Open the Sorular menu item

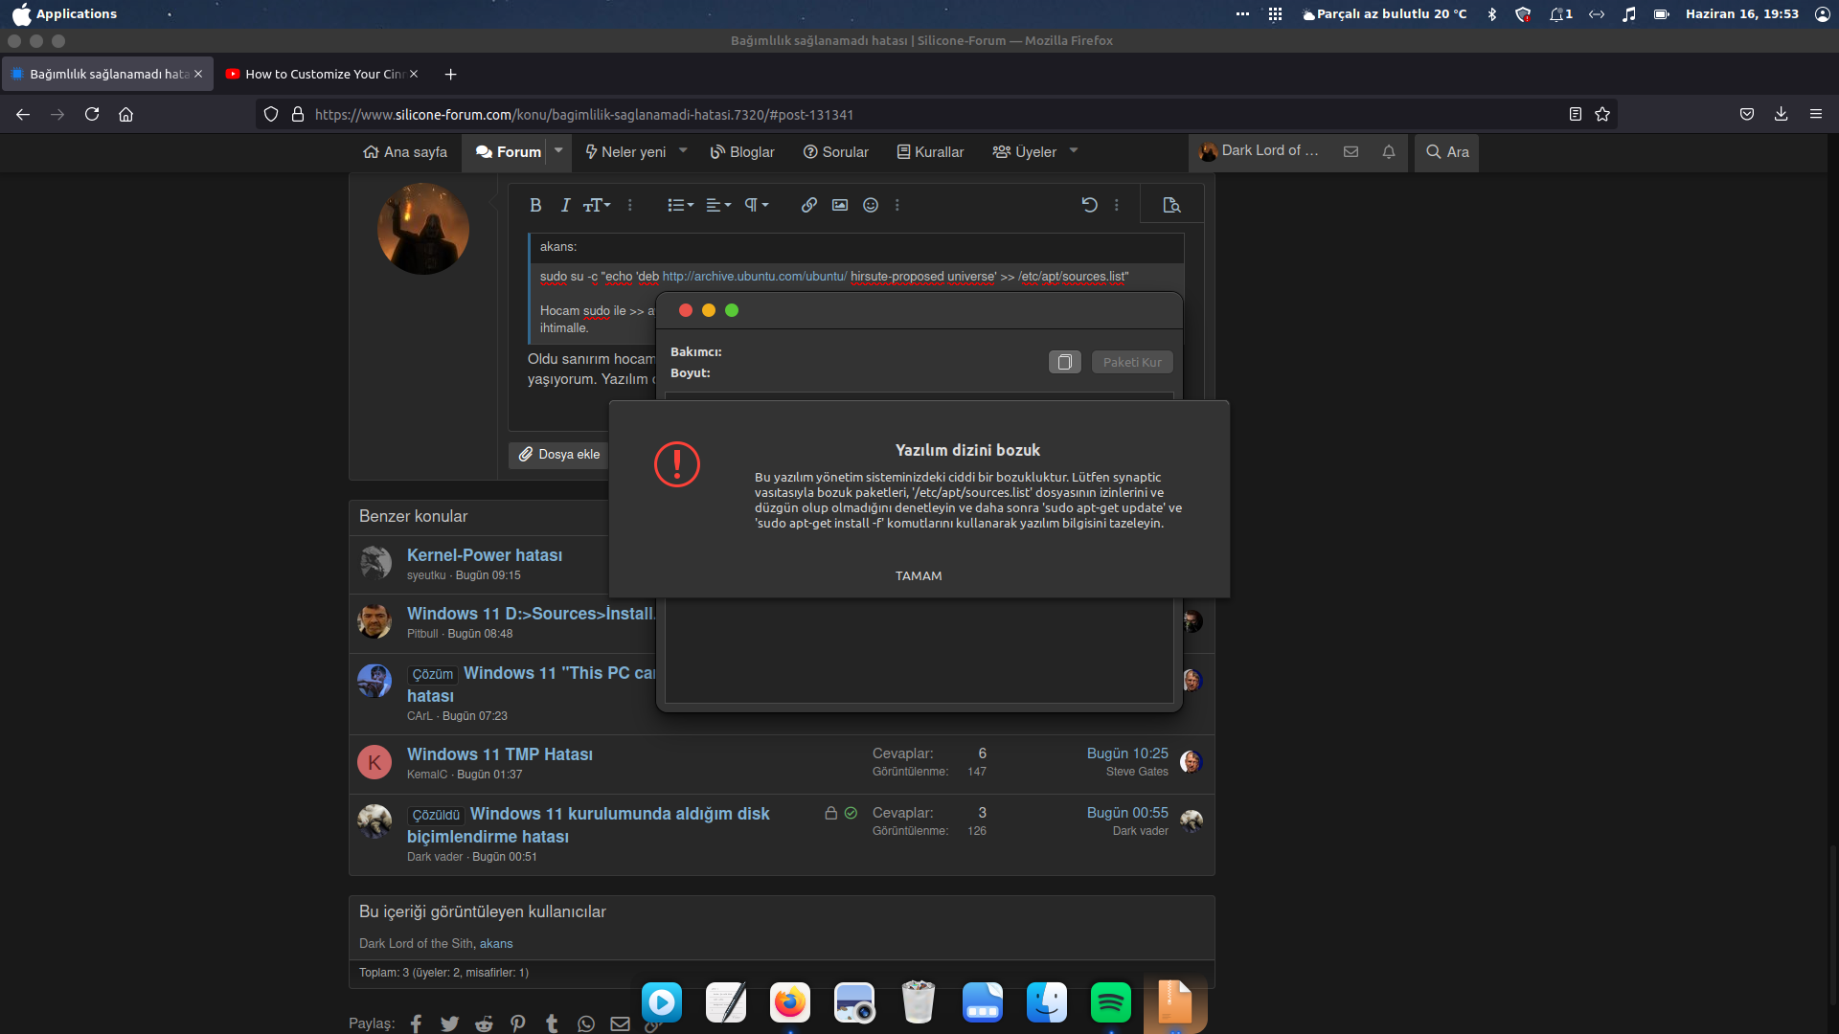click(835, 152)
